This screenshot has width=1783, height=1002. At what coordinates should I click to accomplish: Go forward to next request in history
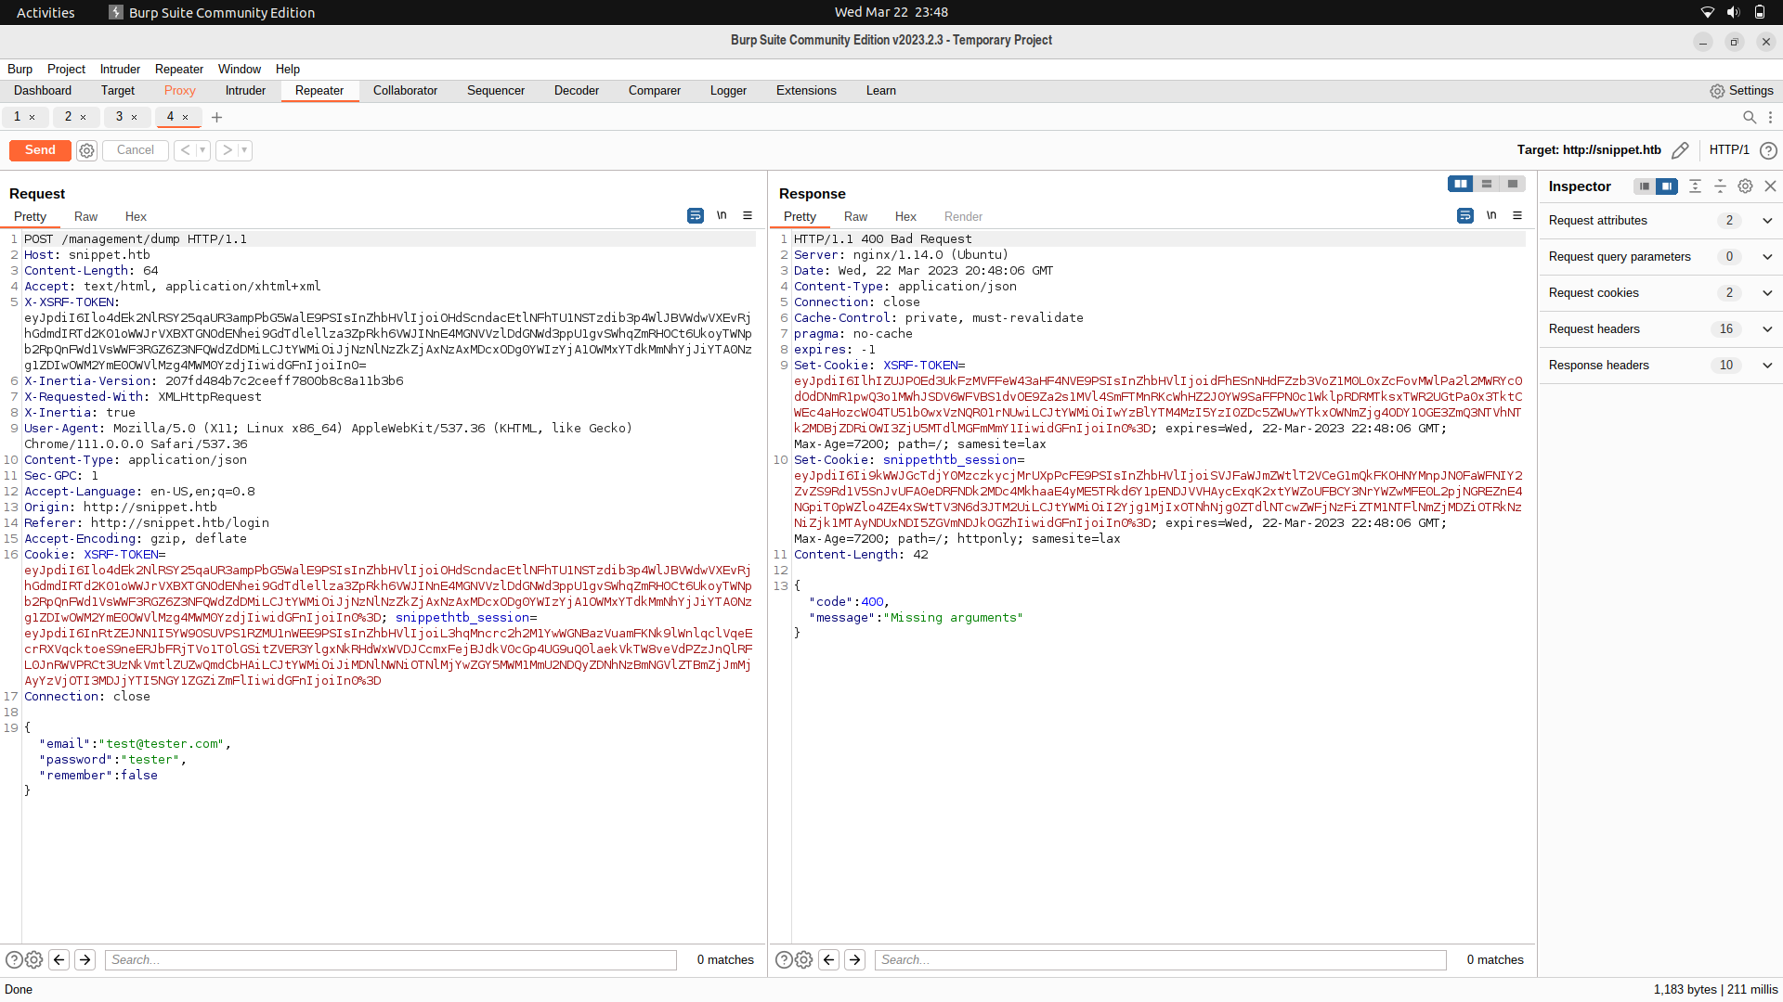click(x=228, y=150)
